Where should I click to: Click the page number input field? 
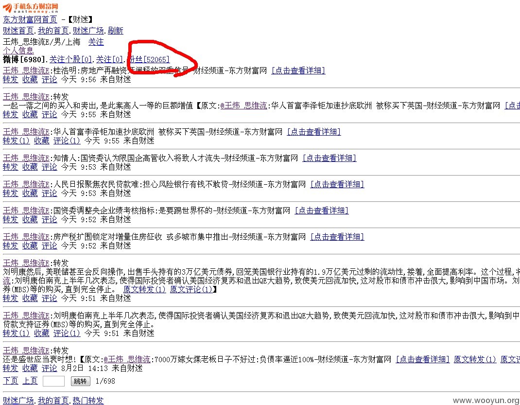[x=53, y=381]
